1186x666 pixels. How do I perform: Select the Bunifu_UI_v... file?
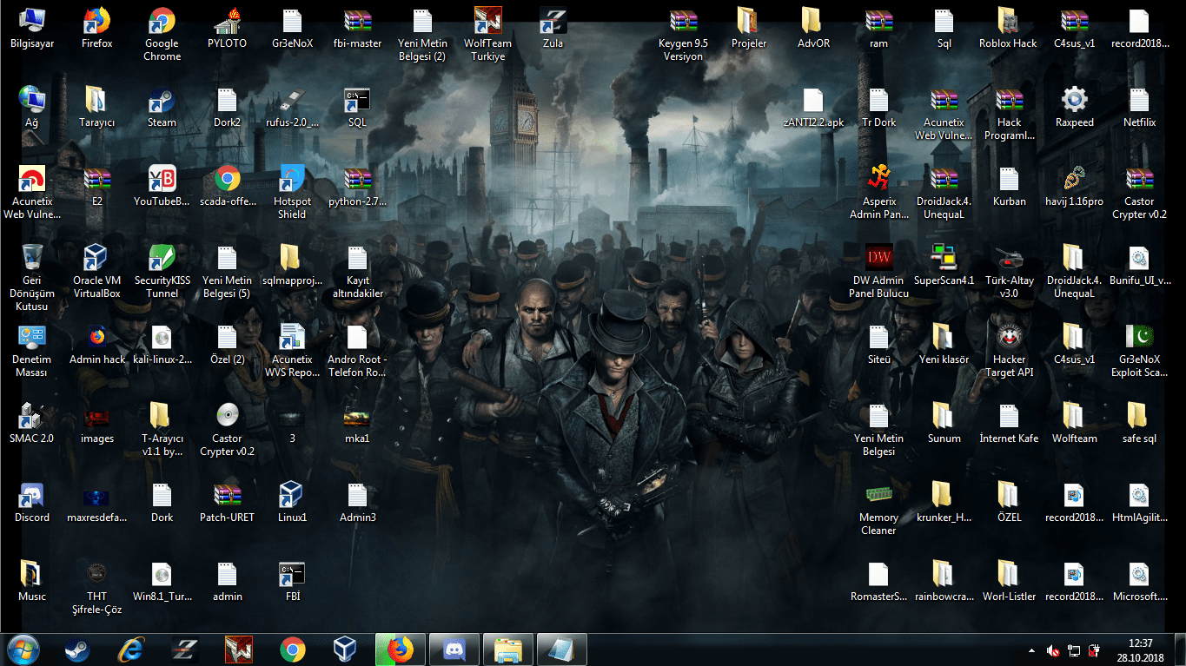1139,266
